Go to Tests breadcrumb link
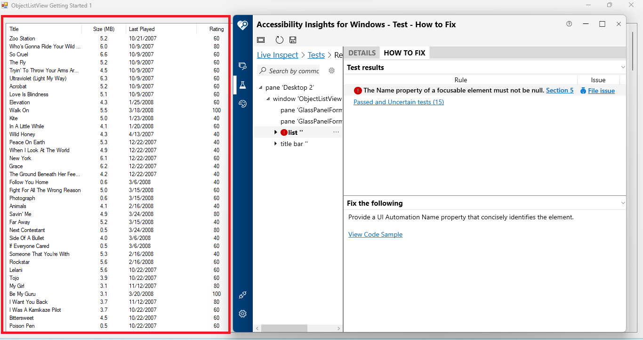This screenshot has height=340, width=643. [x=316, y=55]
